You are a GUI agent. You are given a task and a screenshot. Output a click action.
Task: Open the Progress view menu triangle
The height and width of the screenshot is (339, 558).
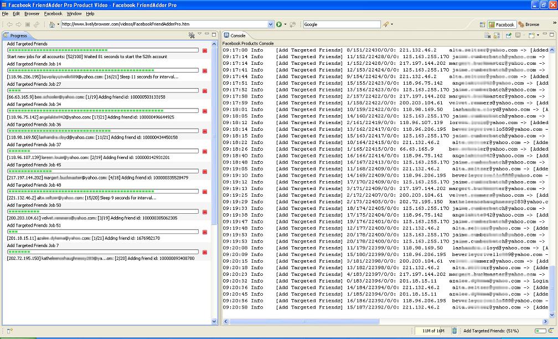[200, 34]
